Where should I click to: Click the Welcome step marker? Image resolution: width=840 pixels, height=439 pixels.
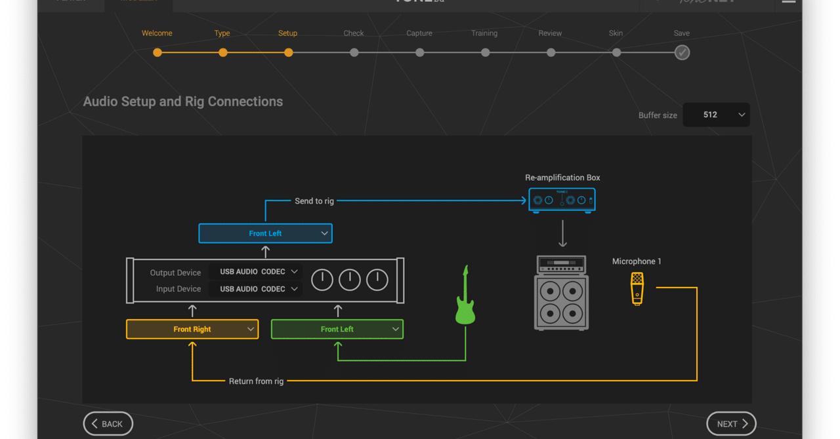[157, 52]
